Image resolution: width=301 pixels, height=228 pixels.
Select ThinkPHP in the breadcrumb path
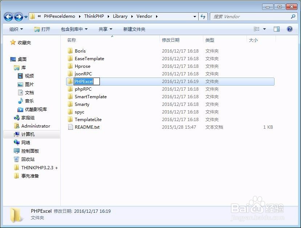tap(94, 16)
